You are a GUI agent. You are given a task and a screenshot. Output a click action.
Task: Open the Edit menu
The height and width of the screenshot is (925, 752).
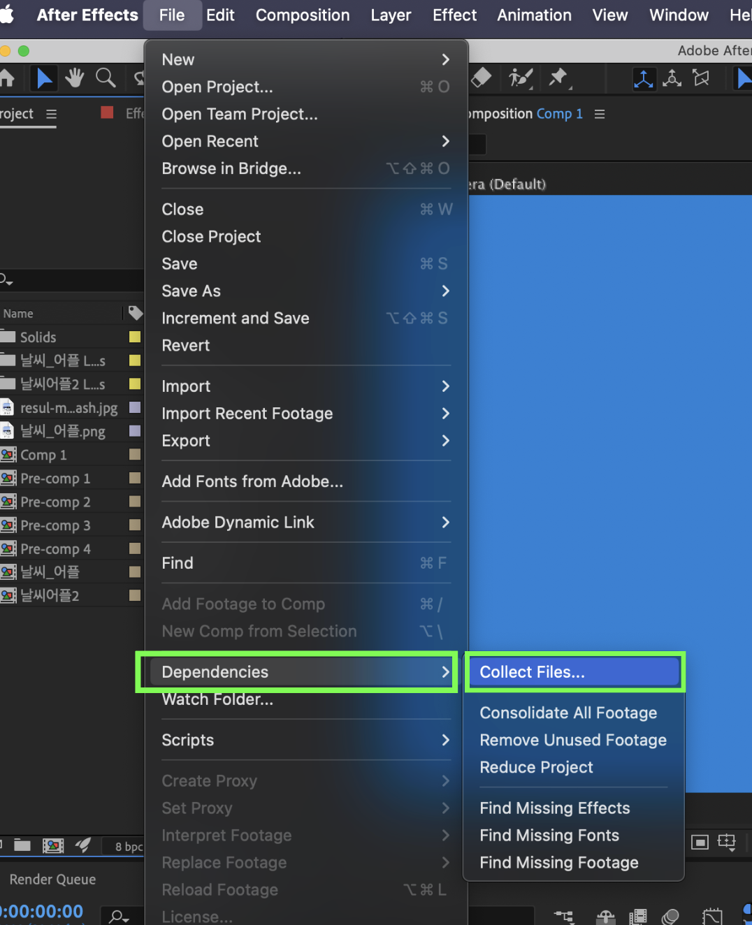(220, 15)
